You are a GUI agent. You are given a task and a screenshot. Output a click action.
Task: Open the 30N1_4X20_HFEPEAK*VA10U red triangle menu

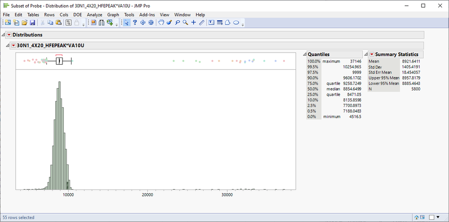tap(13, 45)
